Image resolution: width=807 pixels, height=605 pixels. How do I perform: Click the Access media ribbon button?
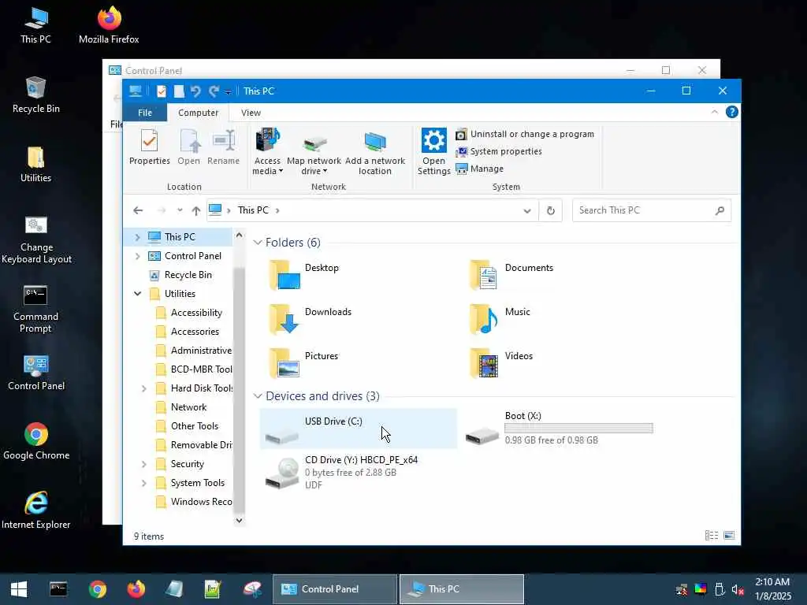point(268,152)
